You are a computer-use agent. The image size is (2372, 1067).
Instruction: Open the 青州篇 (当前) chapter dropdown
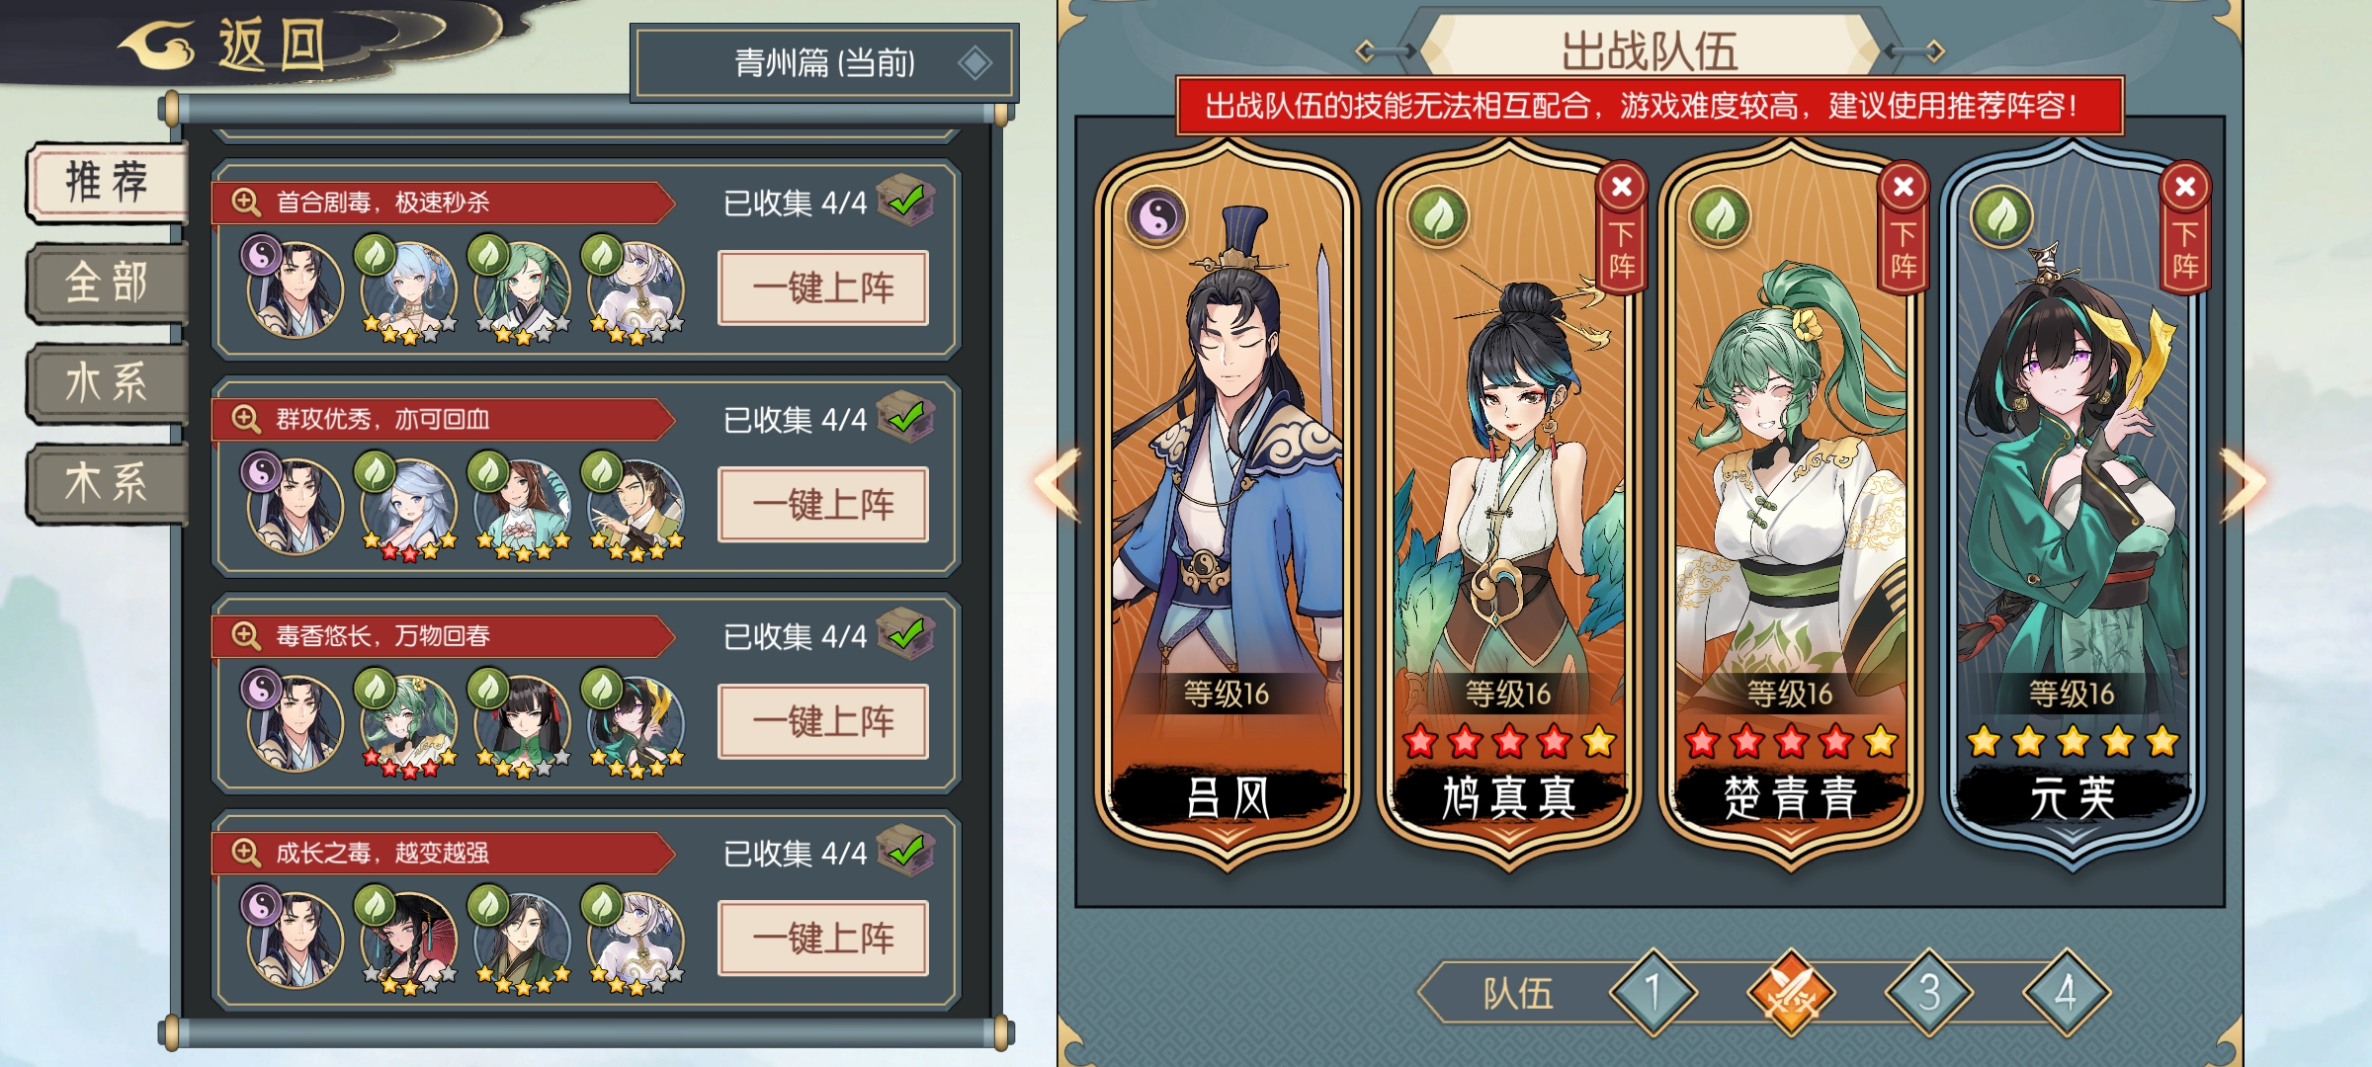tap(824, 63)
